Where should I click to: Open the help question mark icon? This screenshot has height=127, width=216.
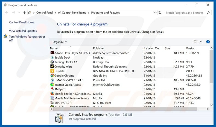tap(208, 42)
